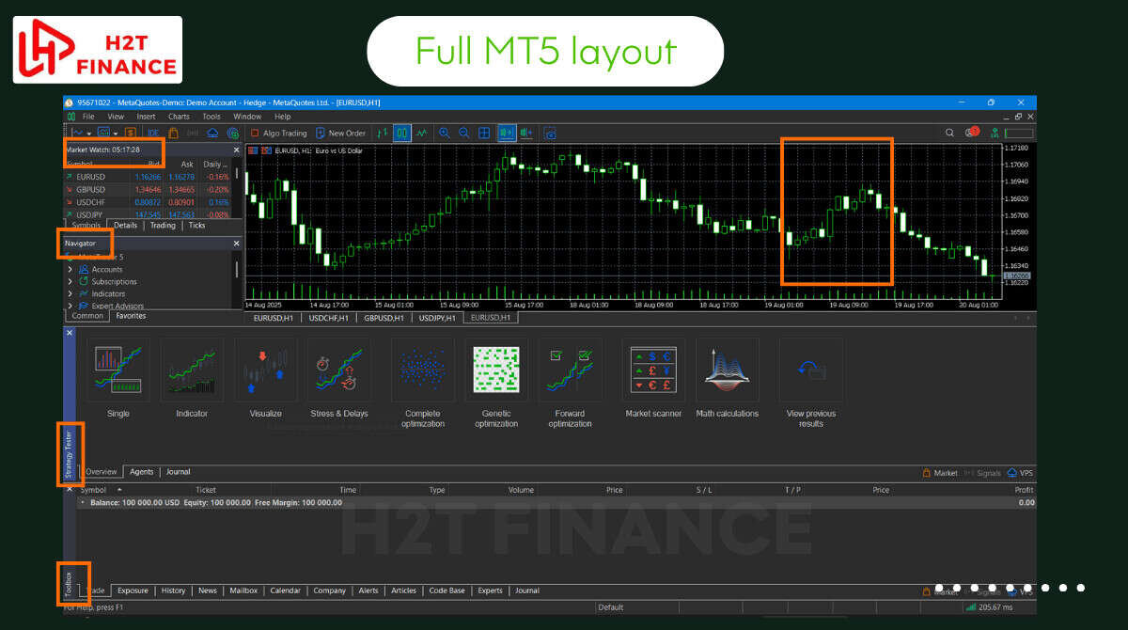Switch to the USDJPY,H1 chart tab
The height and width of the screenshot is (630, 1128).
click(436, 318)
